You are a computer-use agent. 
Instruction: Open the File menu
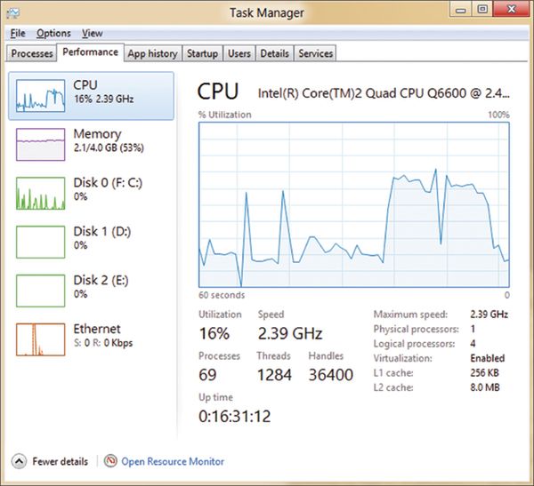coord(18,34)
